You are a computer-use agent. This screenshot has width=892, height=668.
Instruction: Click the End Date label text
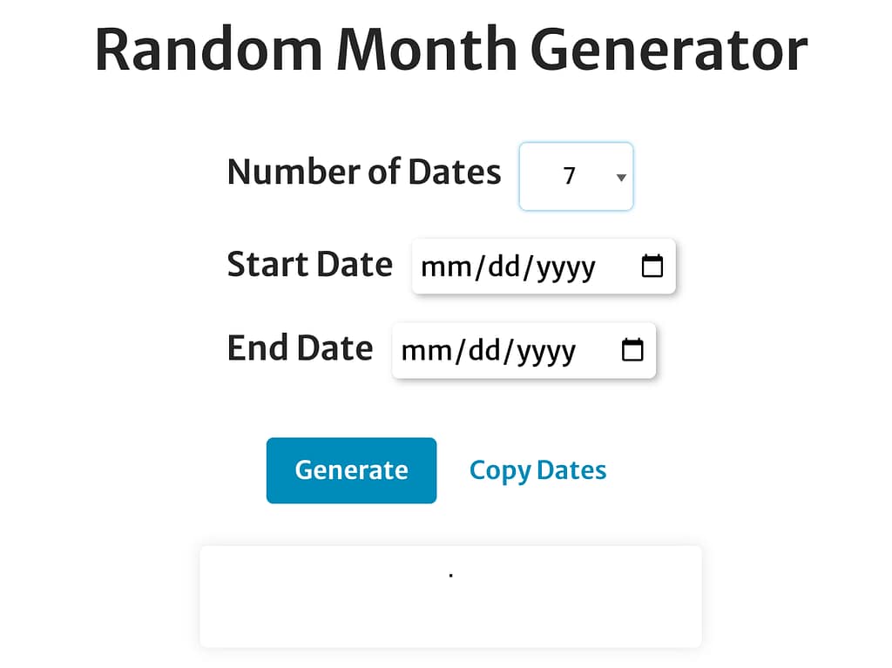(300, 348)
